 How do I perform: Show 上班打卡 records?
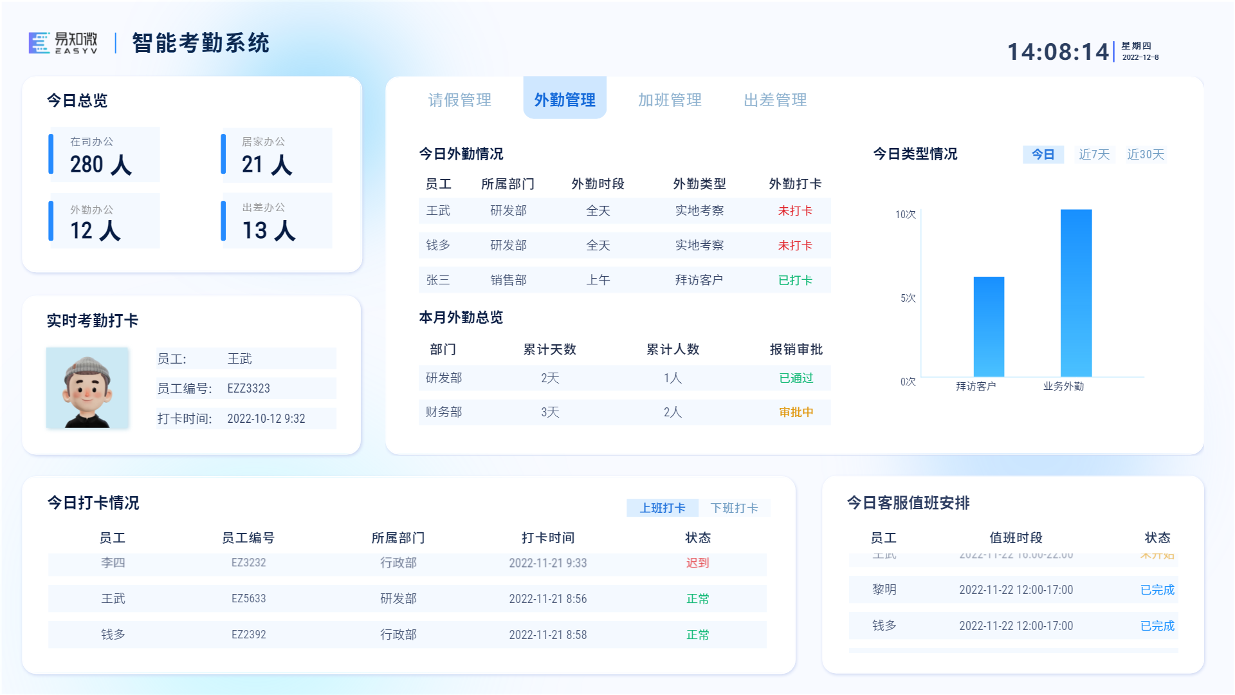(x=662, y=508)
